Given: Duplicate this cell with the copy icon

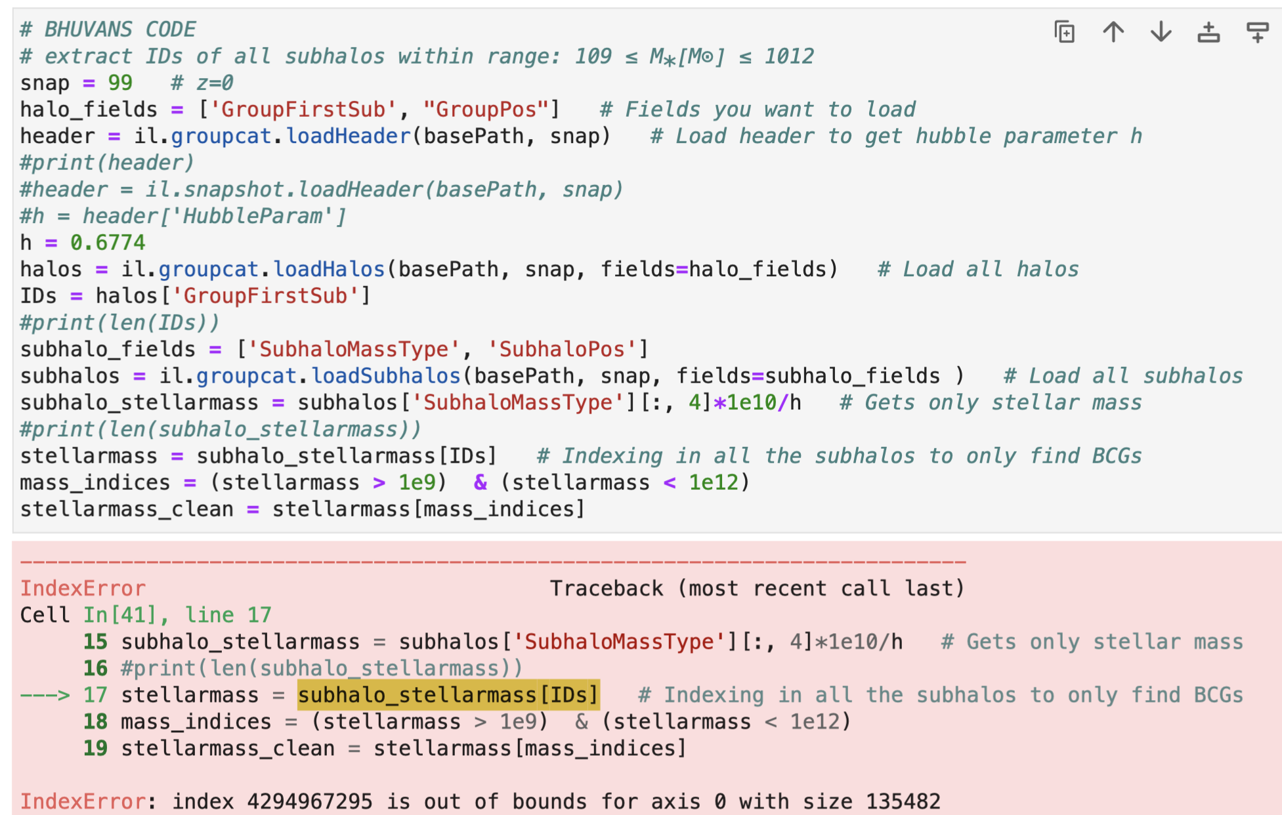Looking at the screenshot, I should pos(1064,31).
